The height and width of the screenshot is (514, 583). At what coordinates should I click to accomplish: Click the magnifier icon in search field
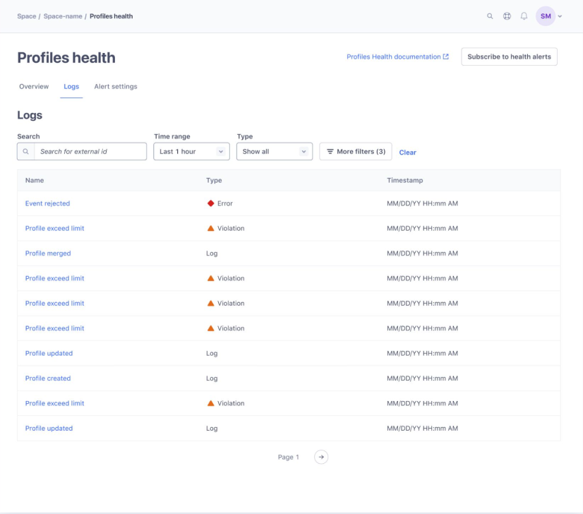(25, 151)
